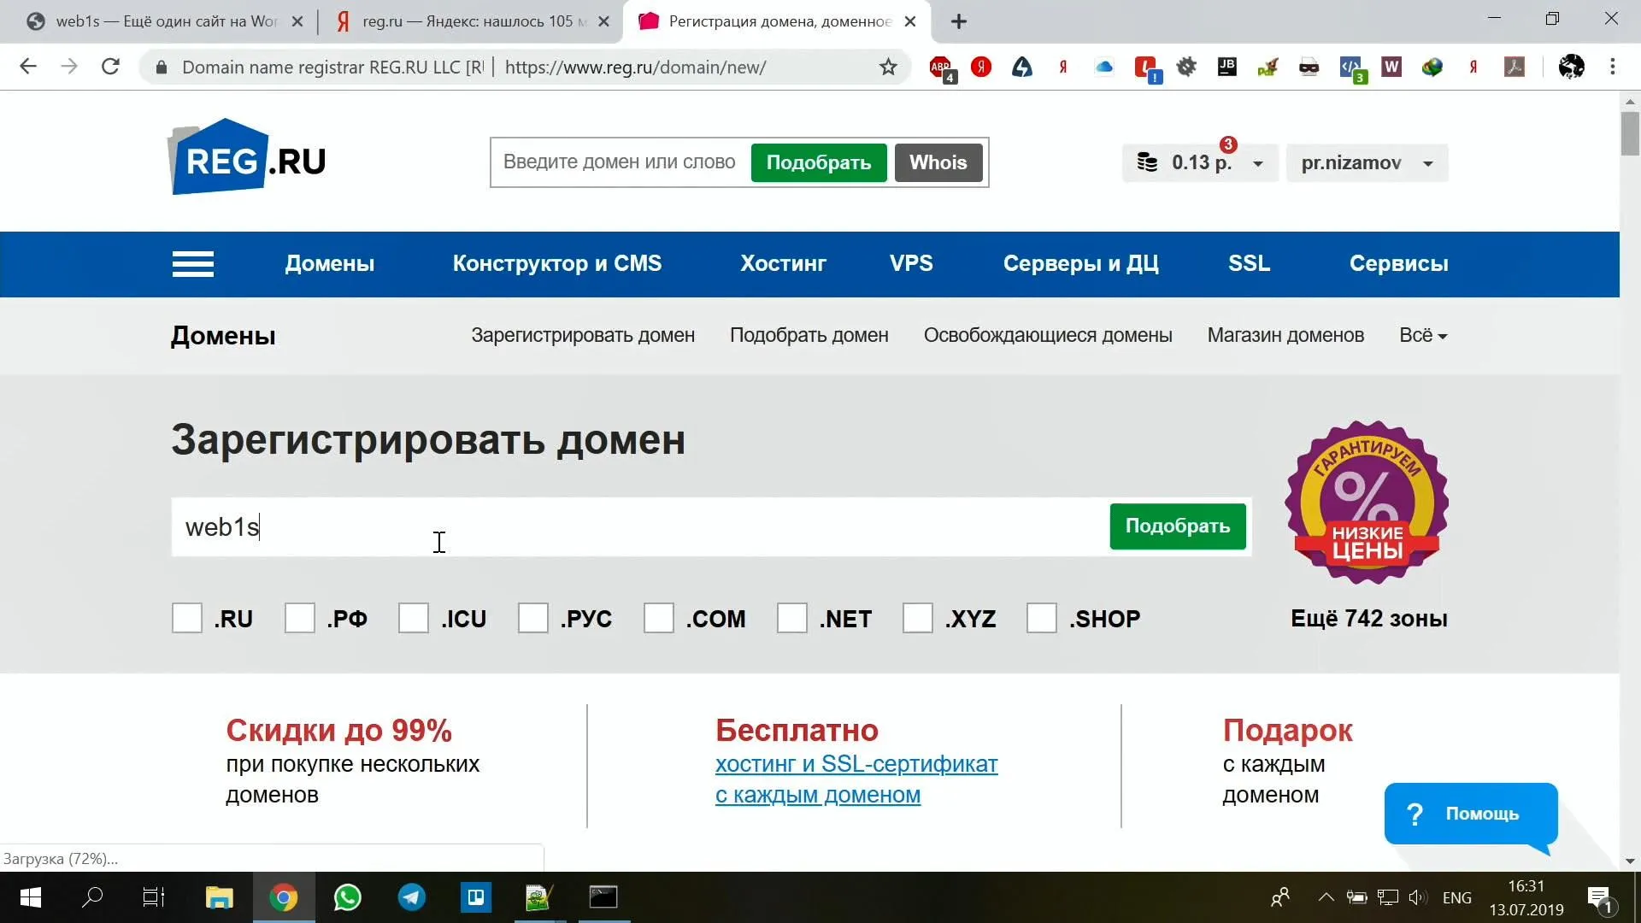1641x923 pixels.
Task: Open the purple W extension
Action: tap(1391, 67)
